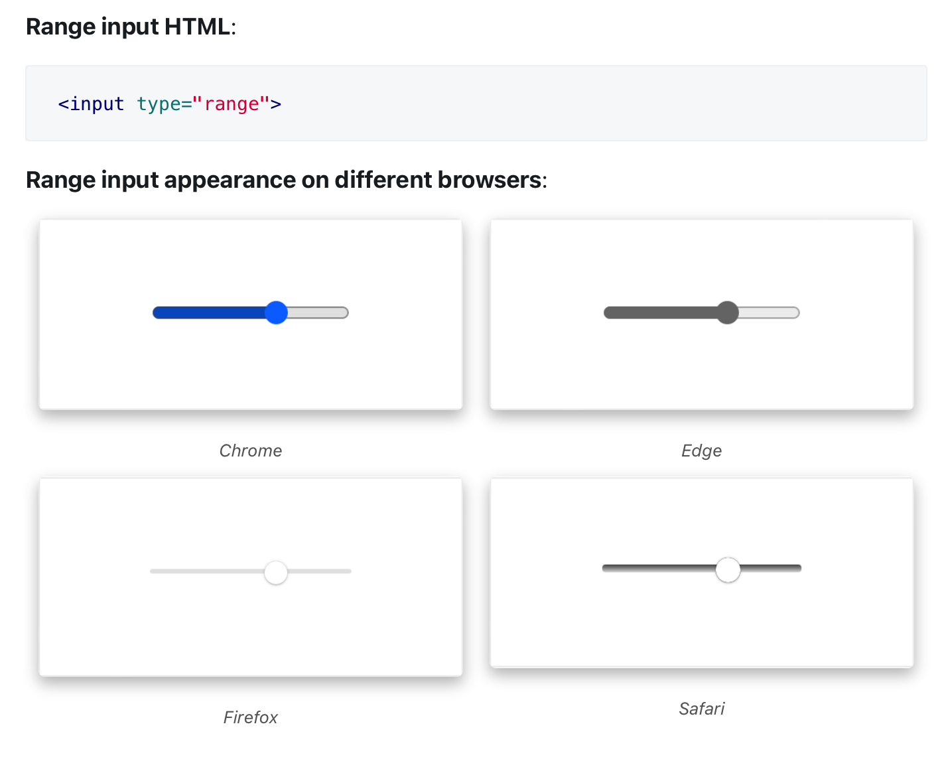The height and width of the screenshot is (775, 942).
Task: Click inside the Safari preview card
Action: (701, 511)
